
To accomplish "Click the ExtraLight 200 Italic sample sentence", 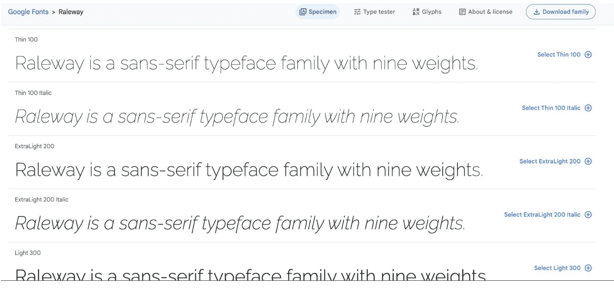I will click(x=240, y=224).
